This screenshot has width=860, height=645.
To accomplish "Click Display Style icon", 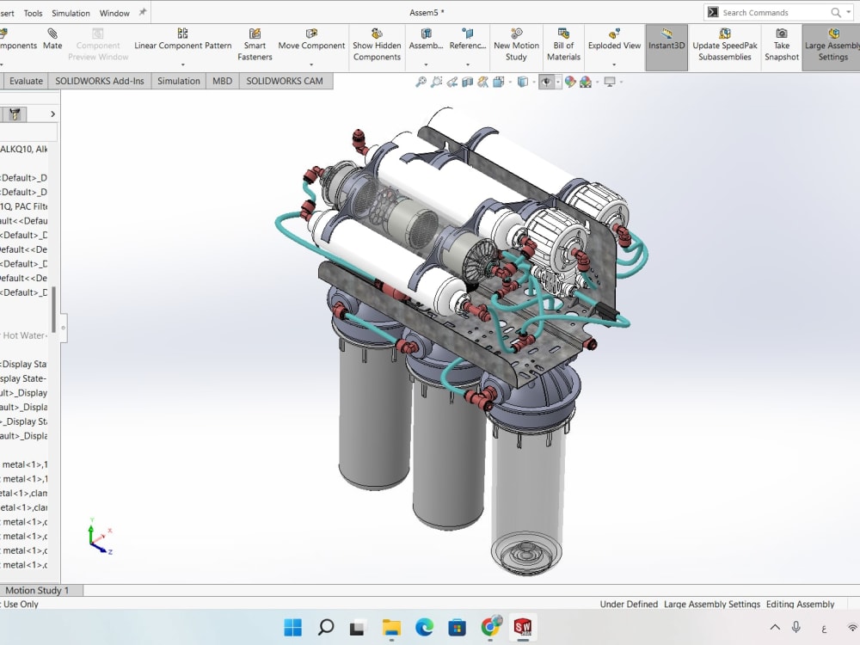I will [523, 82].
